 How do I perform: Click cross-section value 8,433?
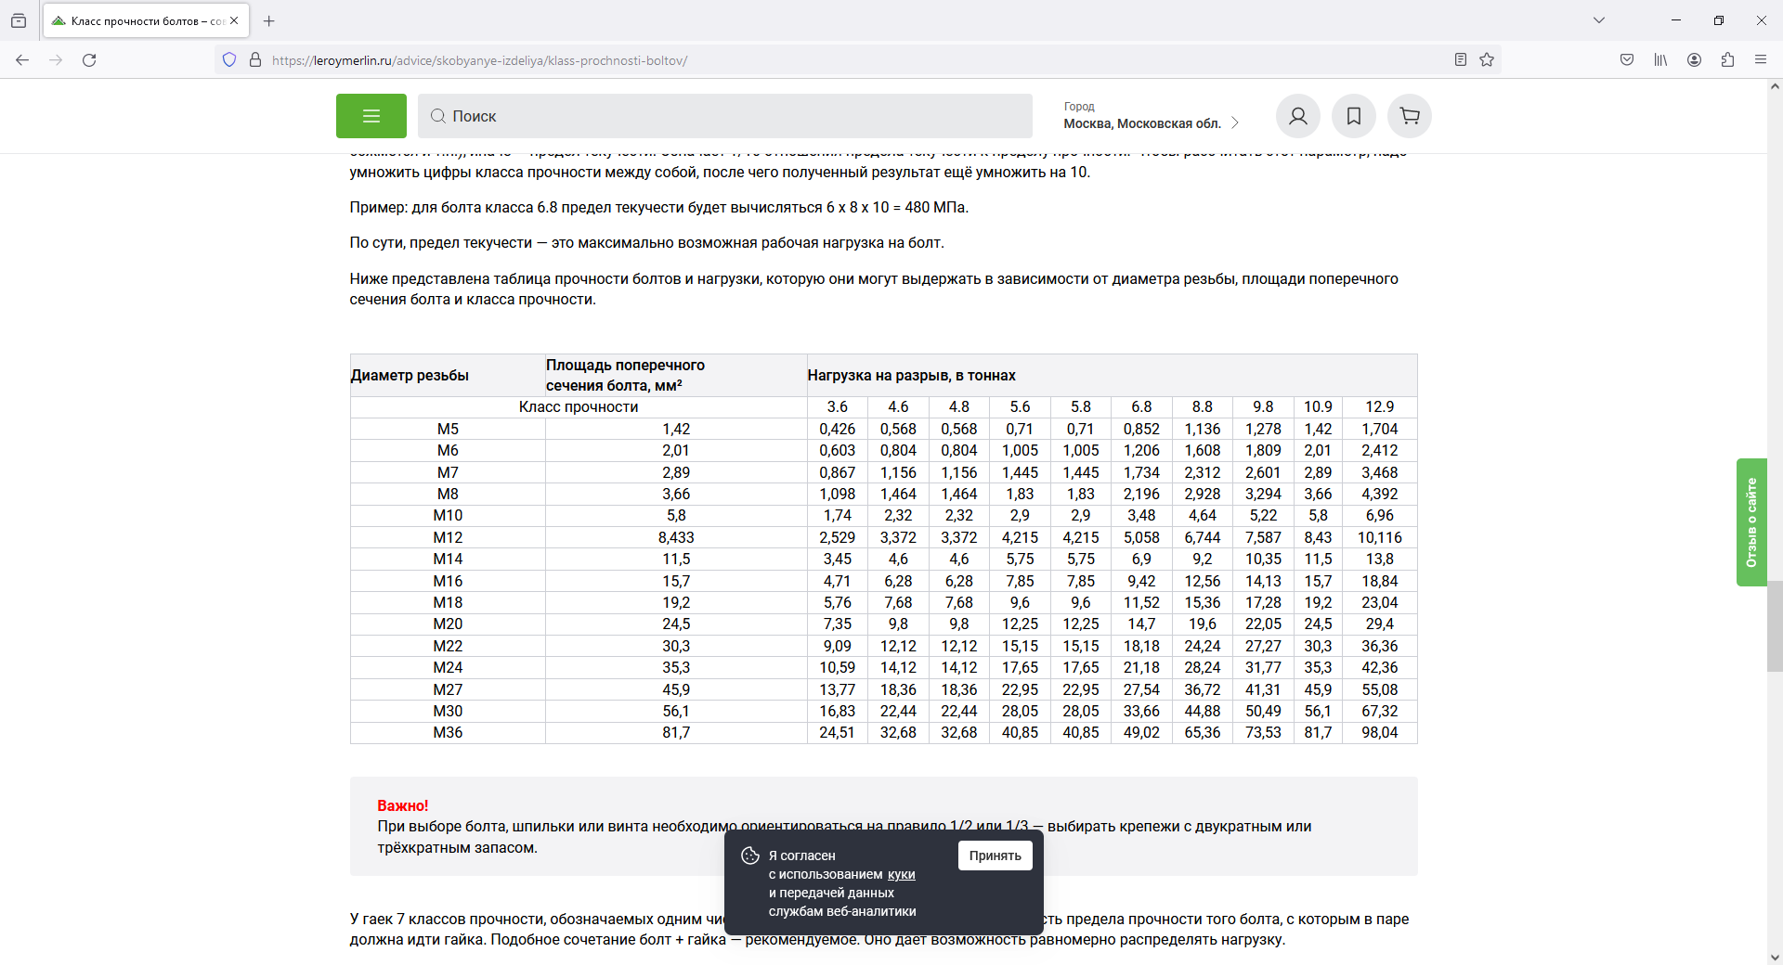(676, 537)
